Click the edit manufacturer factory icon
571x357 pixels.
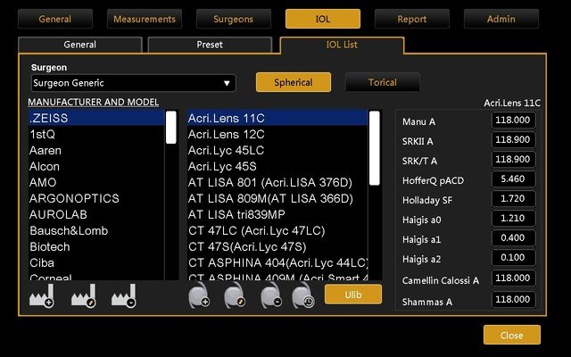pos(84,296)
